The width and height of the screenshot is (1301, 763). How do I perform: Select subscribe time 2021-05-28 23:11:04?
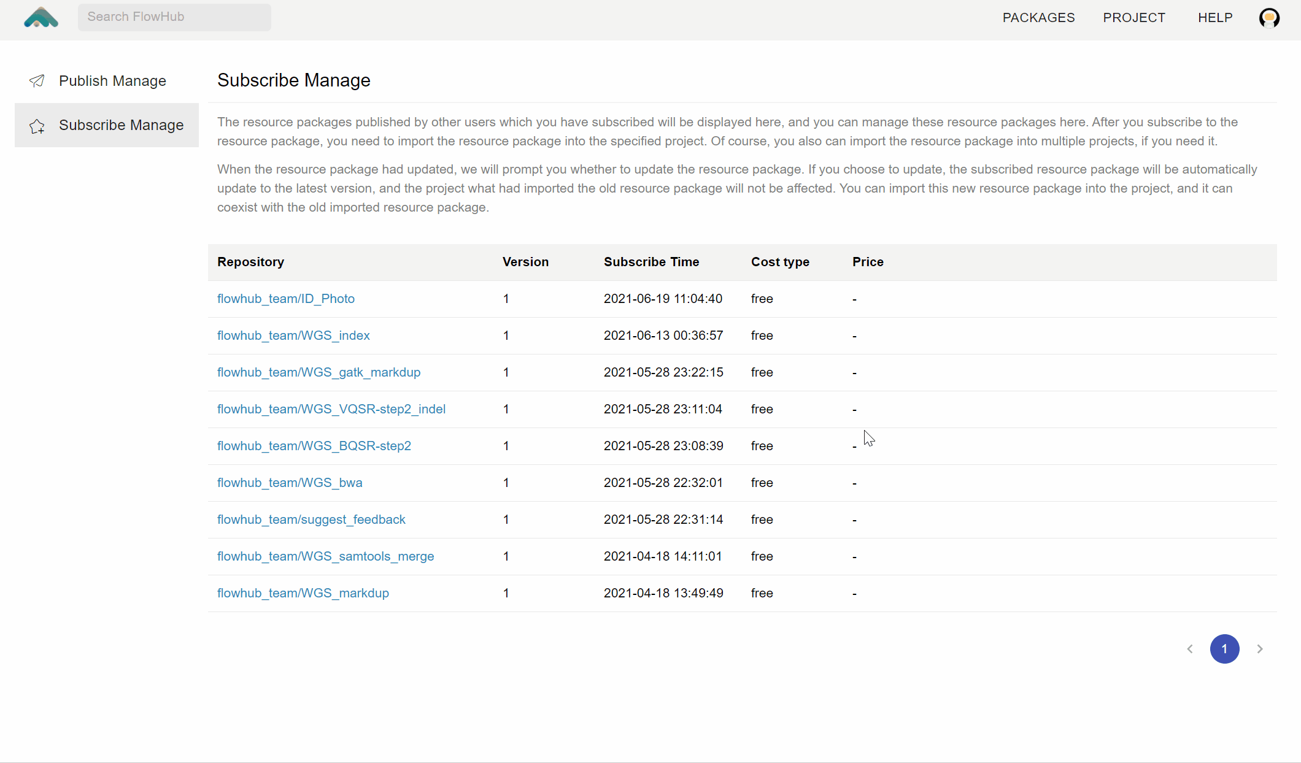tap(663, 409)
